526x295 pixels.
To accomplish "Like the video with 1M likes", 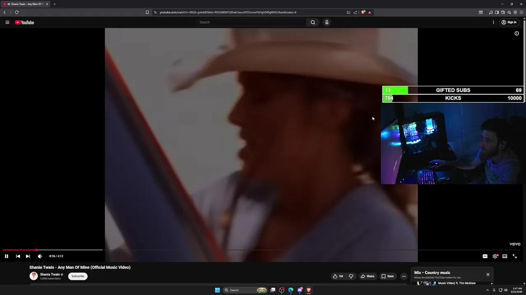I will coord(338,276).
